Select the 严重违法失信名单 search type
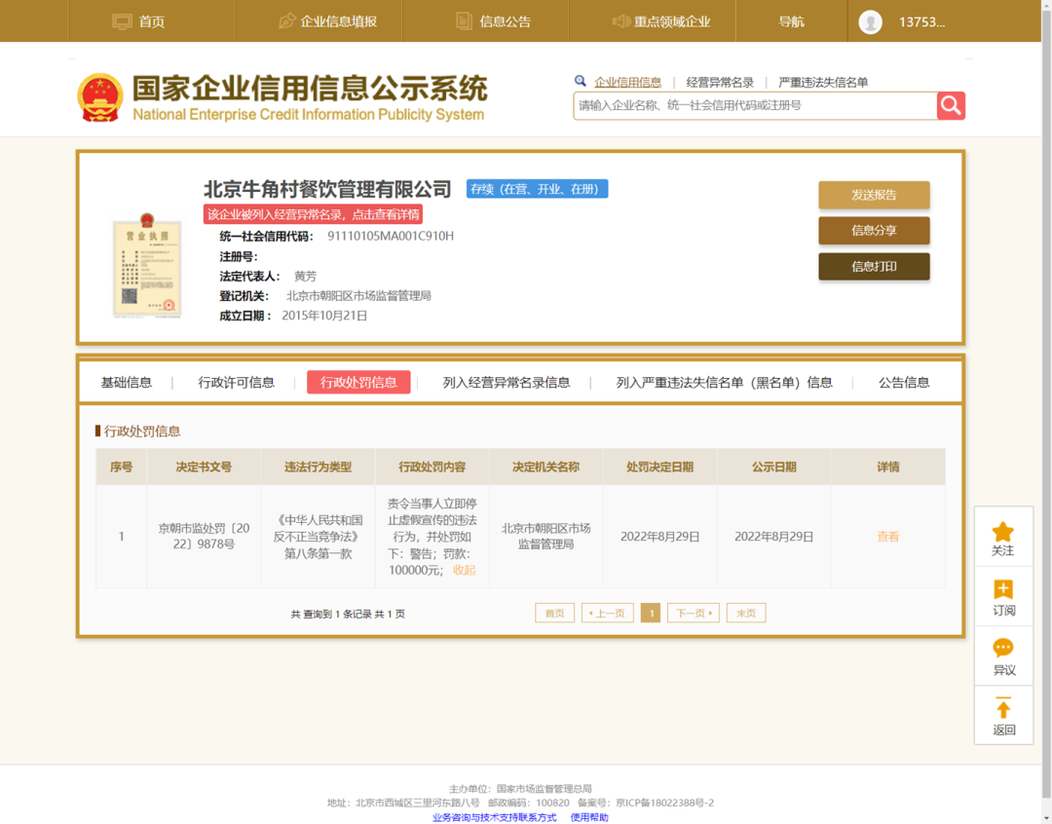Screen dimensions: 1052x824 (x=823, y=83)
